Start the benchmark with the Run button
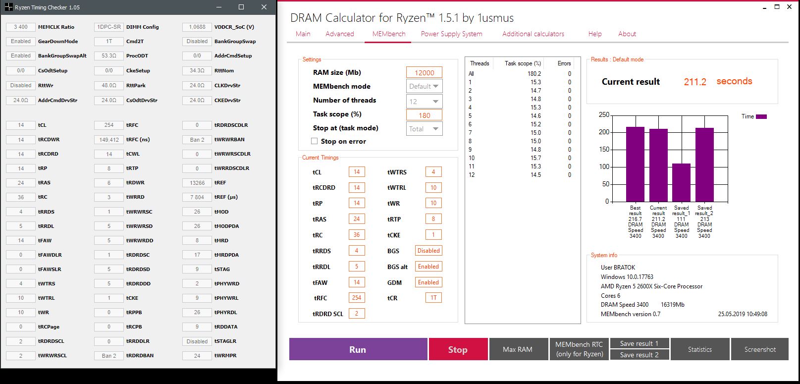The height and width of the screenshot is (384, 800). tap(358, 349)
